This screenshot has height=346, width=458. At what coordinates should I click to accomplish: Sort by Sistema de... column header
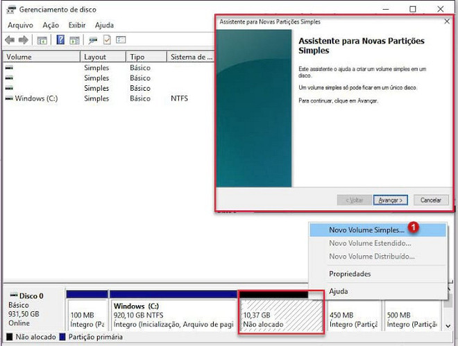point(191,57)
